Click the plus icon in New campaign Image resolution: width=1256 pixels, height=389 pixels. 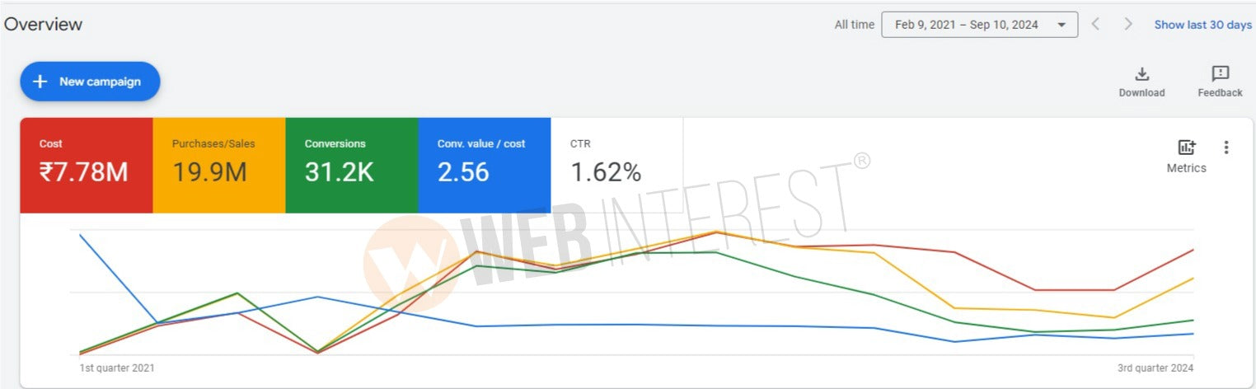tap(40, 82)
